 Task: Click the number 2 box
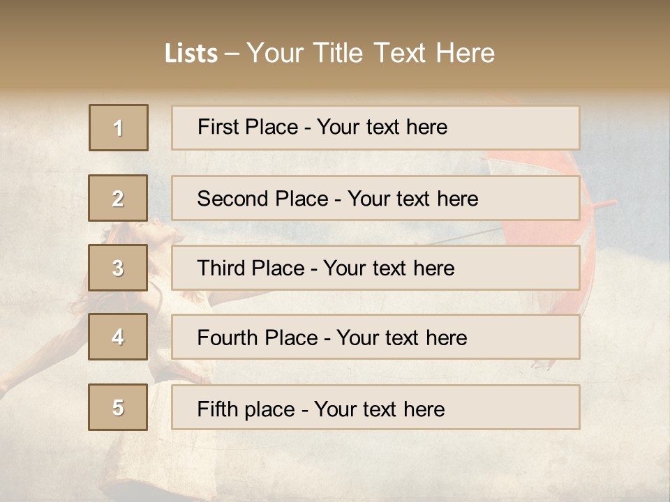(x=118, y=198)
